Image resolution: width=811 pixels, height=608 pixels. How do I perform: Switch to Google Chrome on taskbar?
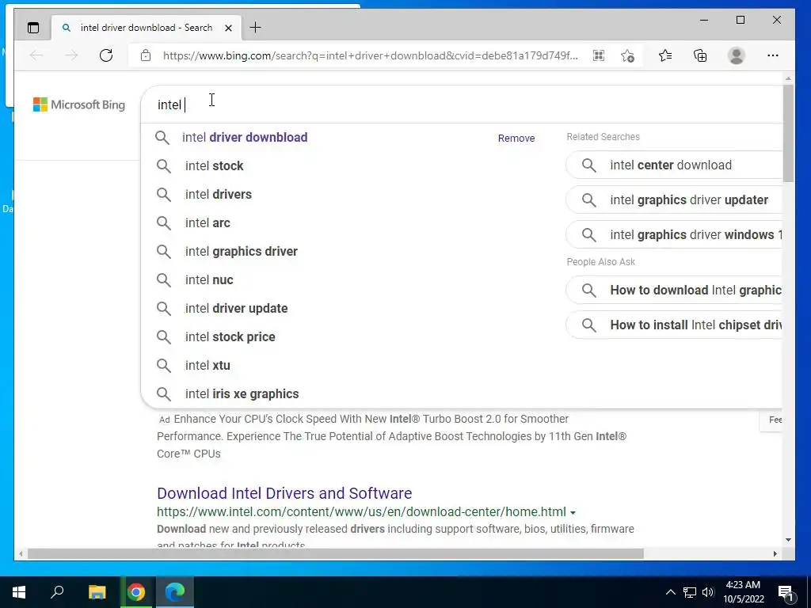[136, 592]
